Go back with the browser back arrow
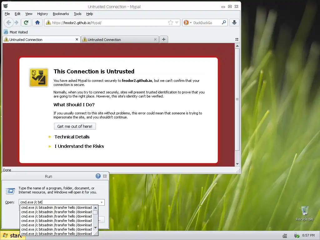The image size is (320, 240). (x=8, y=22)
